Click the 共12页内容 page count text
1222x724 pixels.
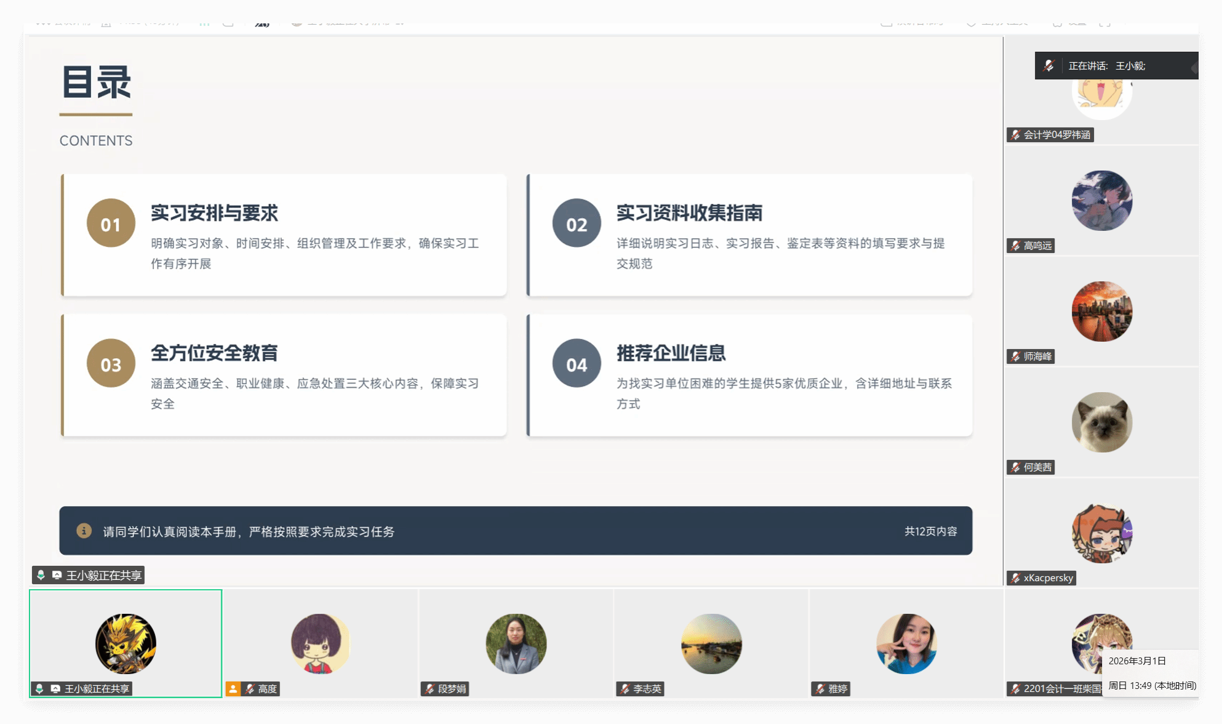point(930,531)
